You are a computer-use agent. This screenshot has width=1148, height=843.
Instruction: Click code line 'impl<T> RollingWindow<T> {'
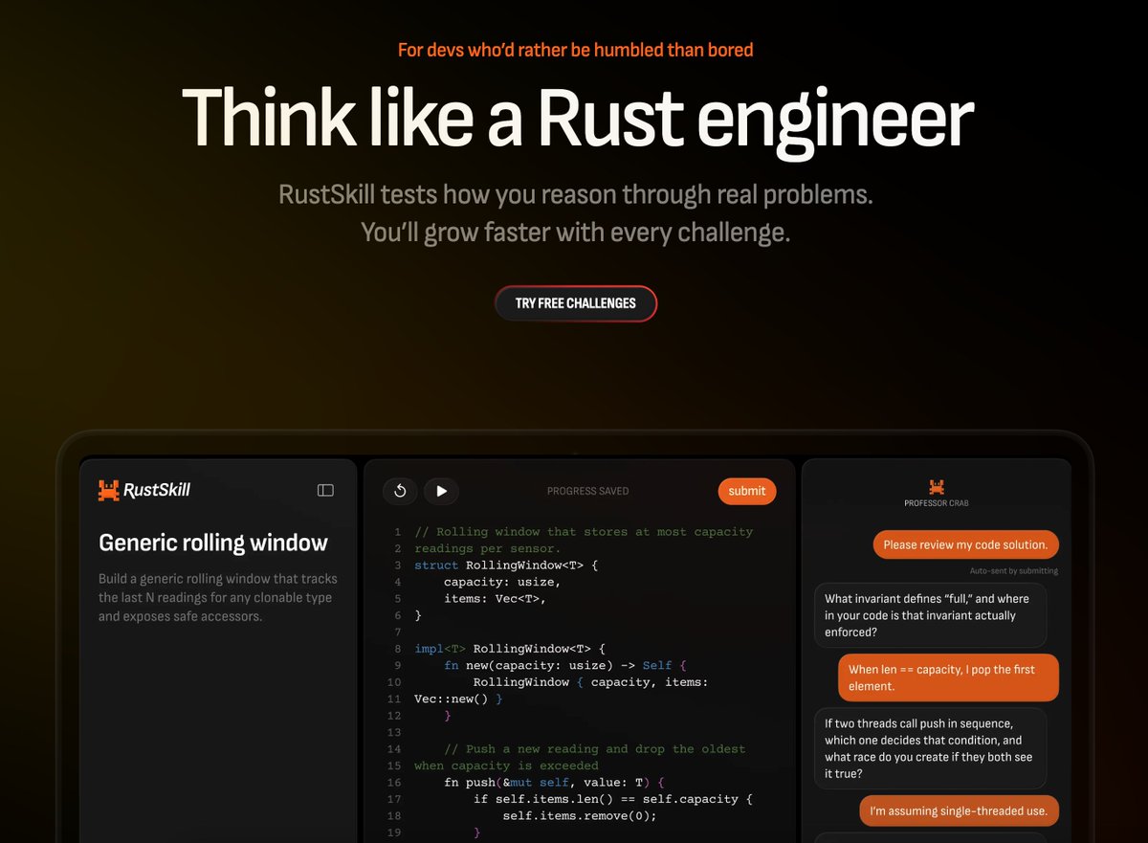(x=510, y=649)
